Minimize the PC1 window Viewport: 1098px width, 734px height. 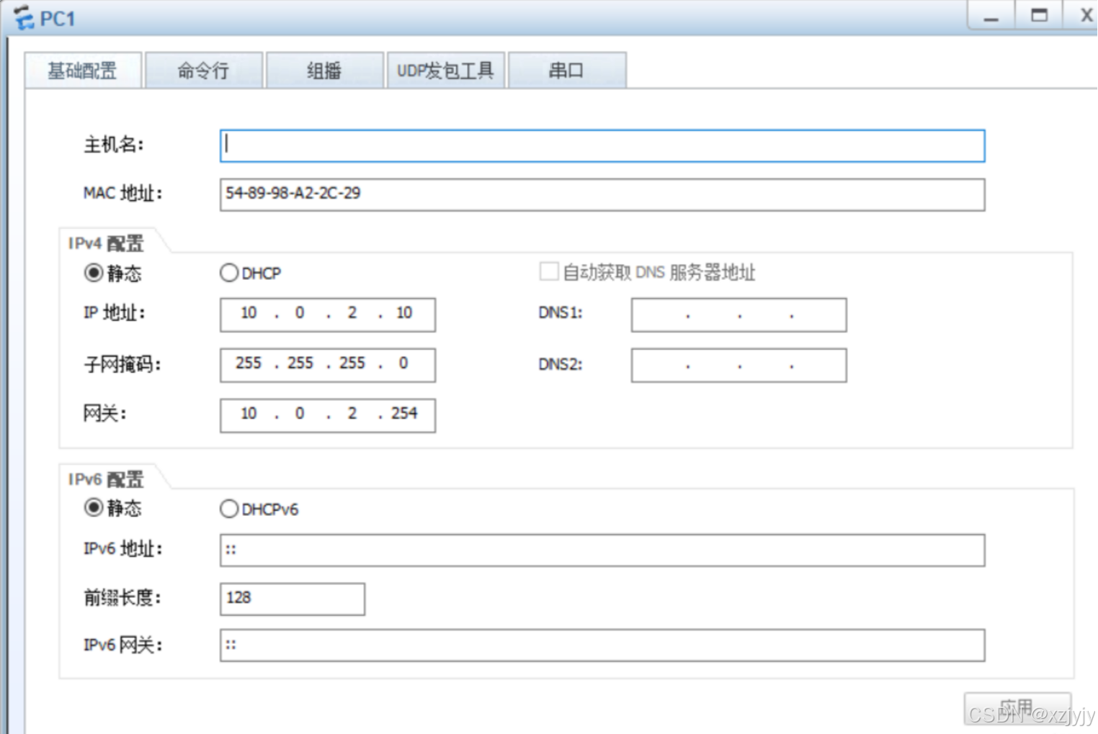[991, 15]
